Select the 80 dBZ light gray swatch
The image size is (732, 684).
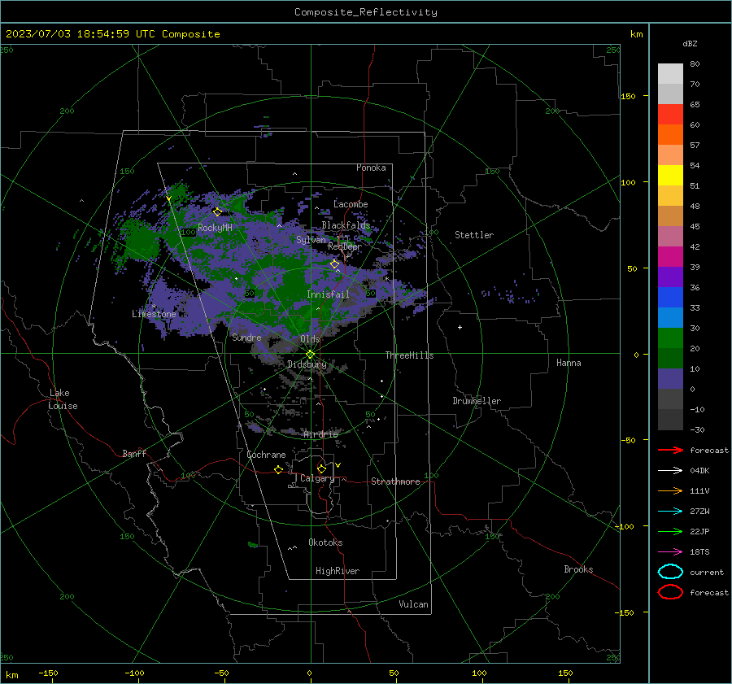[670, 74]
